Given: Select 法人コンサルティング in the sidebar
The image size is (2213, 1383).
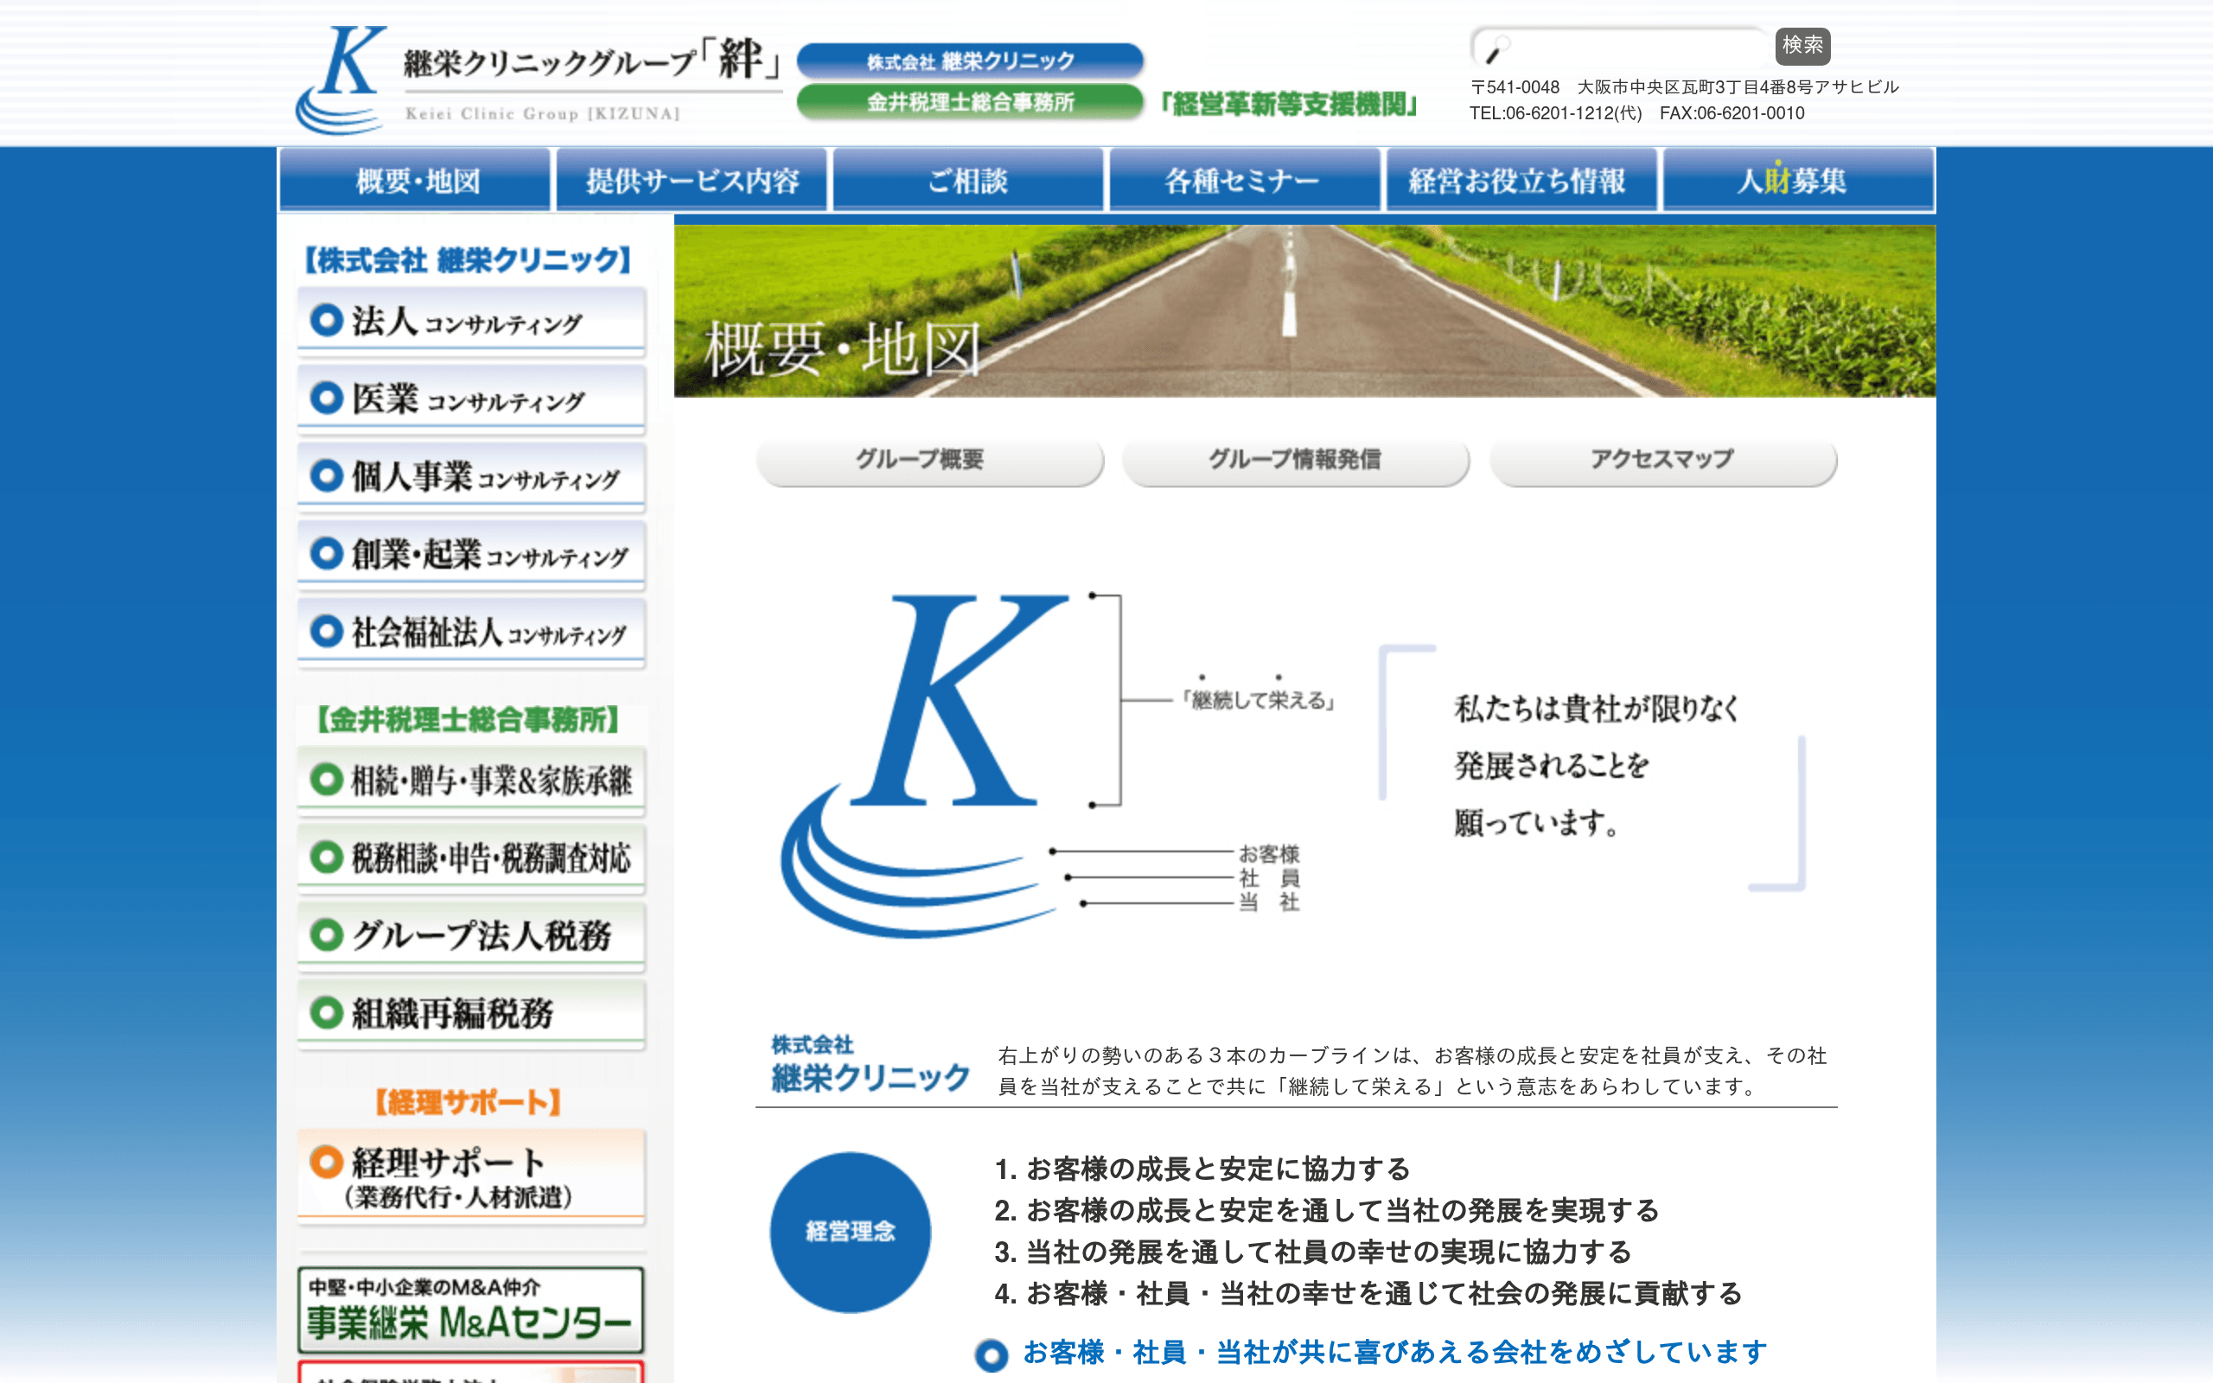Looking at the screenshot, I should (x=471, y=322).
